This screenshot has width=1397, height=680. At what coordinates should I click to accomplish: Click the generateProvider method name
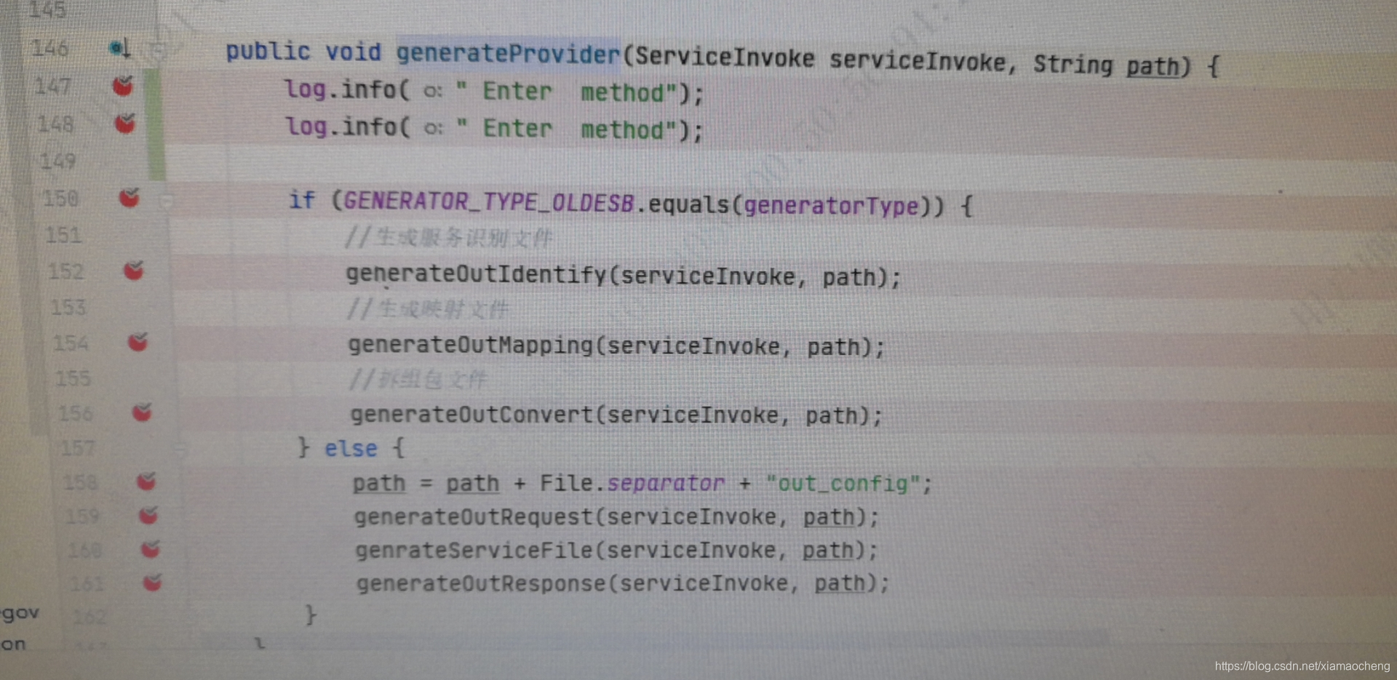tap(507, 53)
